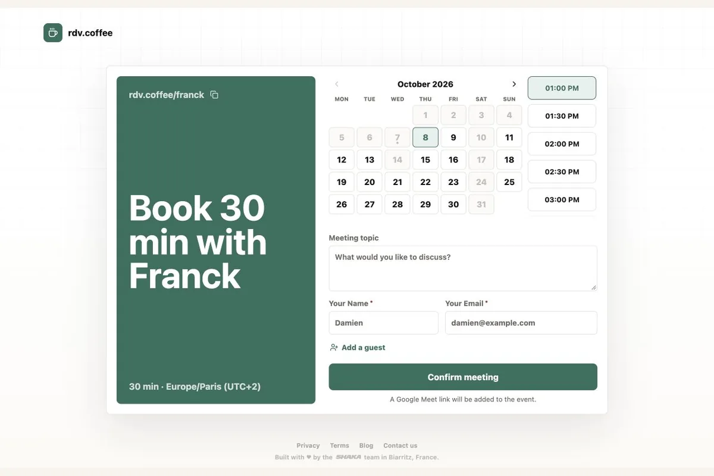714x476 pixels.
Task: Click the Add a guest person icon
Action: [334, 347]
